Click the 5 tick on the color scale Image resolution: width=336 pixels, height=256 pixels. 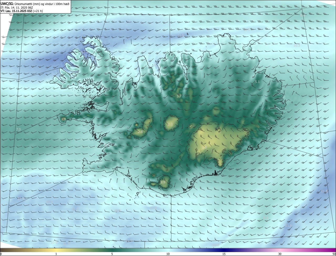(x=112, y=254)
